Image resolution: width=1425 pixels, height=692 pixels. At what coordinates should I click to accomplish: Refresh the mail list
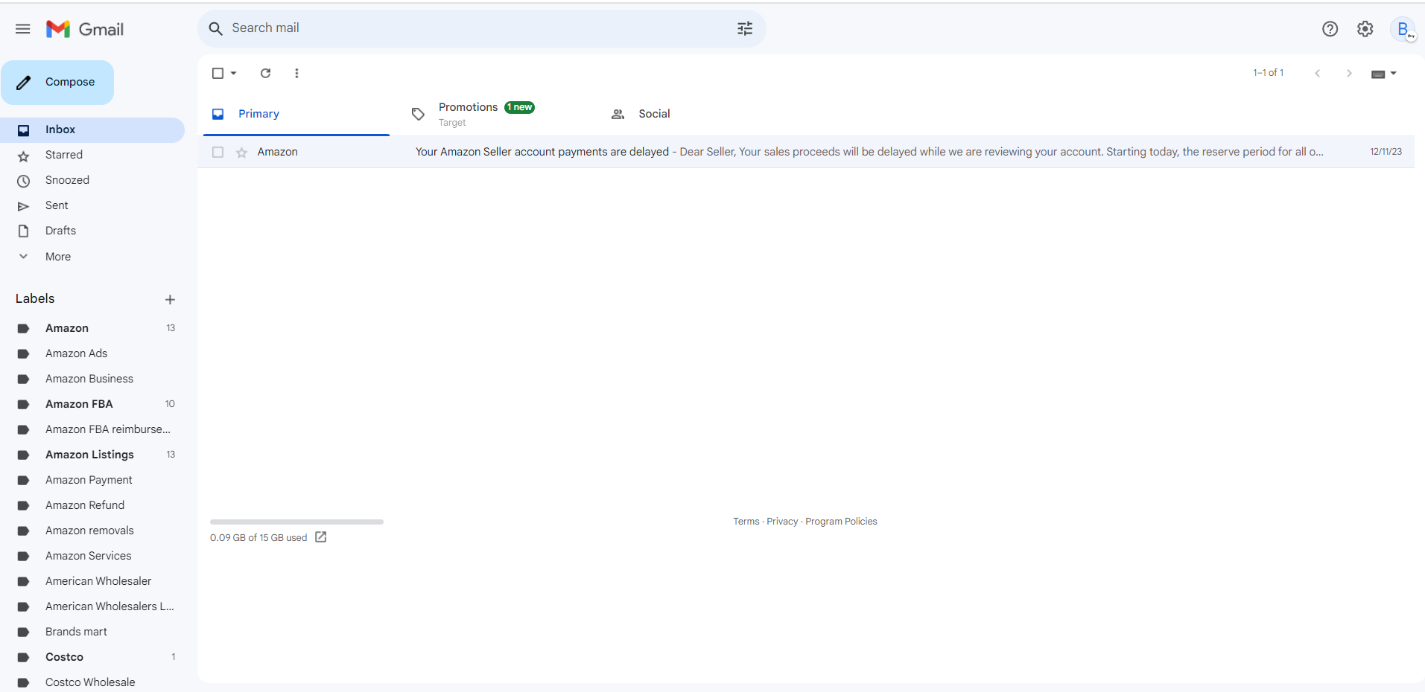coord(265,73)
